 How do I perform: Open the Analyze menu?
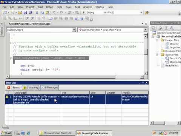(x=87, y=7)
